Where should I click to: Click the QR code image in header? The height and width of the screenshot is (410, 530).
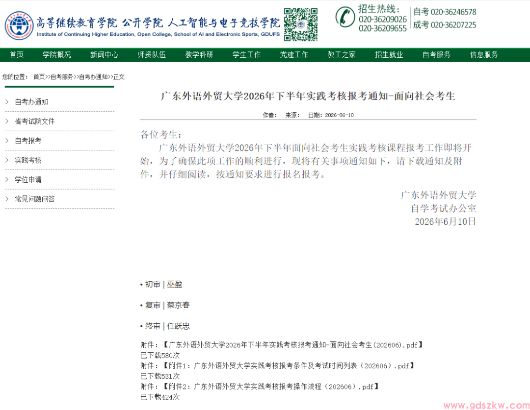(x=300, y=24)
